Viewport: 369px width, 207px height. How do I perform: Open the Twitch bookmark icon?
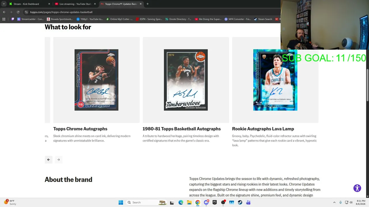pyautogui.click(x=13, y=19)
